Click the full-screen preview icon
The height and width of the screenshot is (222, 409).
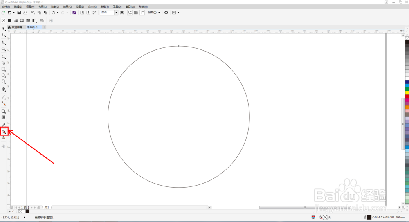[x=122, y=13]
